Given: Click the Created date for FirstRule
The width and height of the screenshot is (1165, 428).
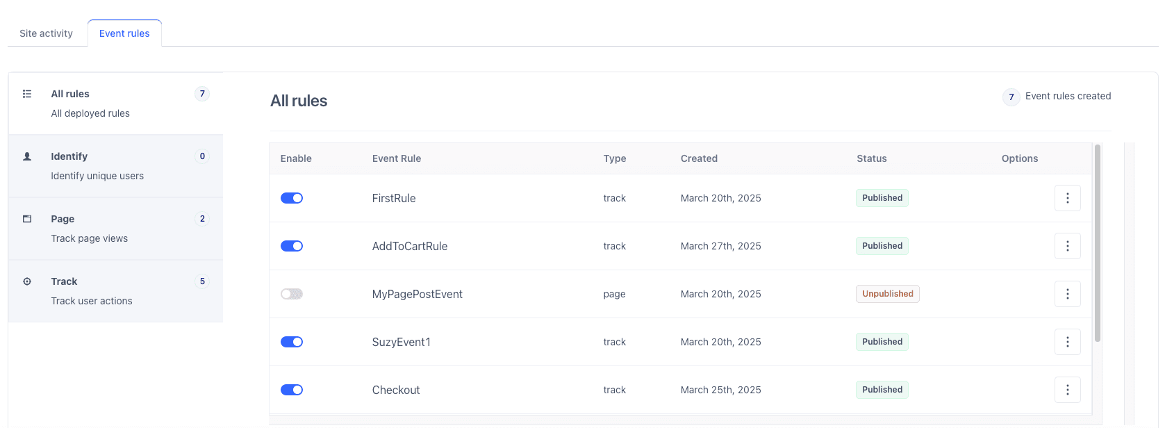Looking at the screenshot, I should click(721, 198).
